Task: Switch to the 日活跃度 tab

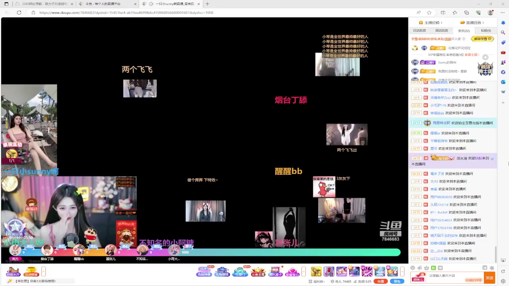Action: tap(420, 31)
